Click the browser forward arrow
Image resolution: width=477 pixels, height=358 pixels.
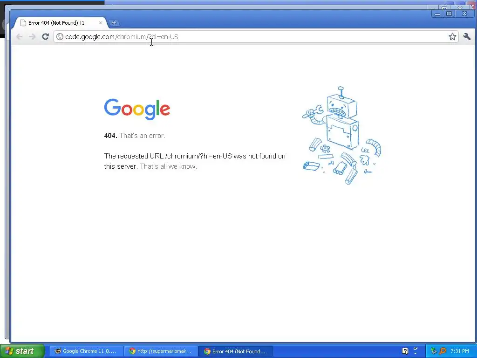pos(32,37)
